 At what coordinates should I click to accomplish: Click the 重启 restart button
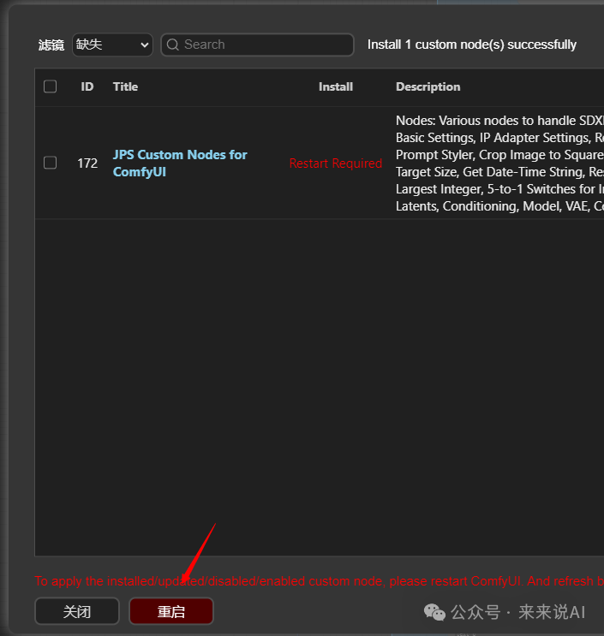click(x=170, y=611)
